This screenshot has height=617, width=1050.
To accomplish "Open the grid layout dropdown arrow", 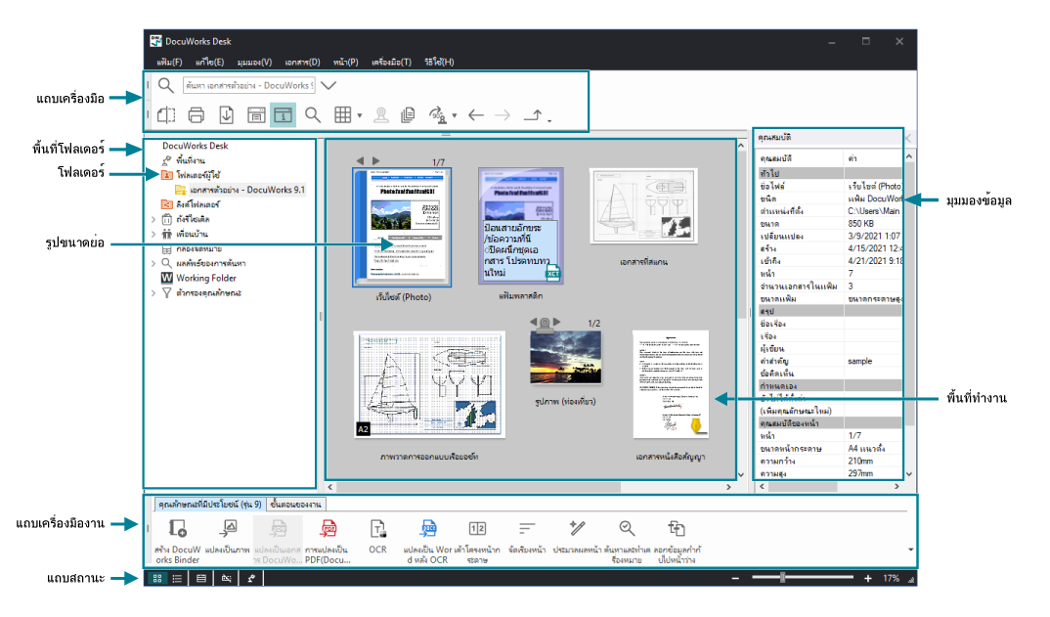I will [360, 115].
